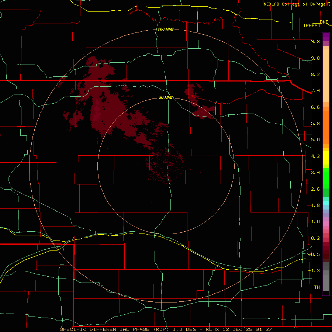332x332 pixels.
Task: Click the 9.8 value on the color scale
Action: (x=315, y=41)
